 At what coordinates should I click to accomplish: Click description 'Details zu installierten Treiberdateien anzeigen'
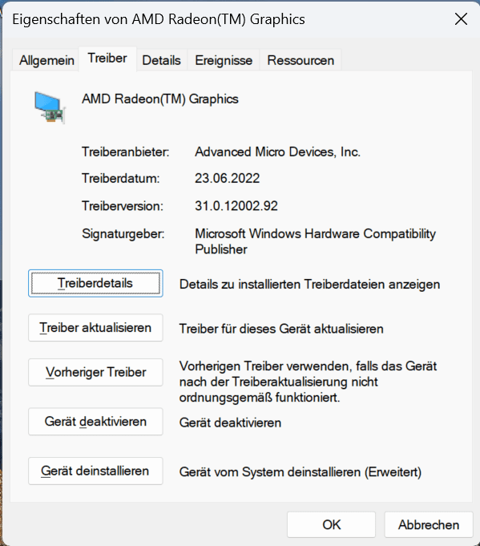310,285
